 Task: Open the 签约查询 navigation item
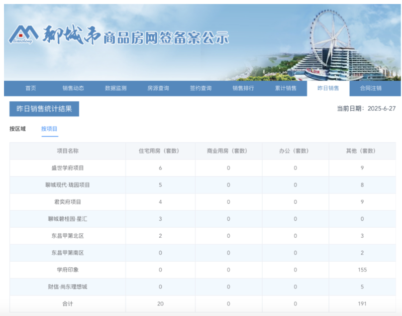pos(201,88)
